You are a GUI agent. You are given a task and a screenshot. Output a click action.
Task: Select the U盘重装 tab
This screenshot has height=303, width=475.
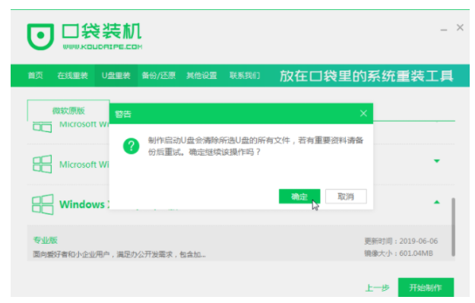(116, 76)
